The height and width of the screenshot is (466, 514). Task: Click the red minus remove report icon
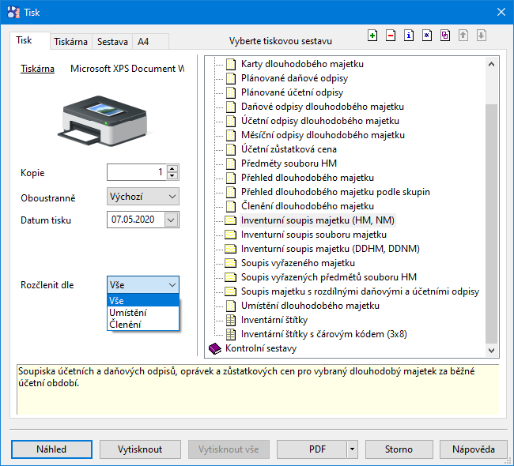pyautogui.click(x=391, y=36)
